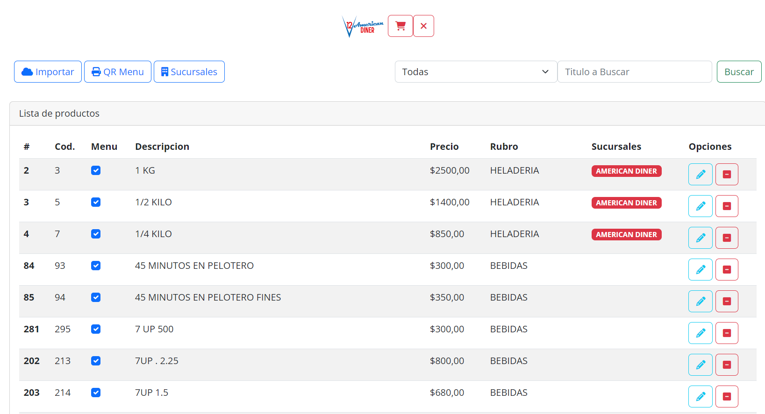Delete the 7 UP 500 product
This screenshot has width=765, height=414.
[727, 333]
